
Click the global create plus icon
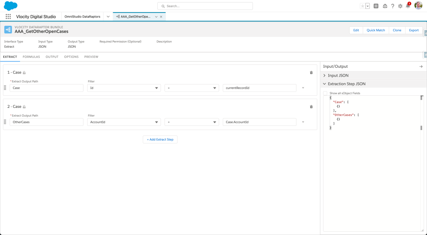point(376,6)
